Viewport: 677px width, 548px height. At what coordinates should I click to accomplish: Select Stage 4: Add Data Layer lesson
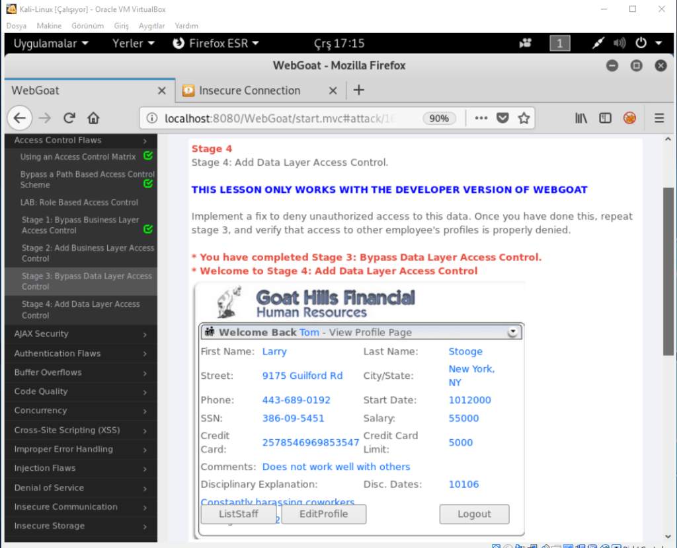click(x=80, y=310)
